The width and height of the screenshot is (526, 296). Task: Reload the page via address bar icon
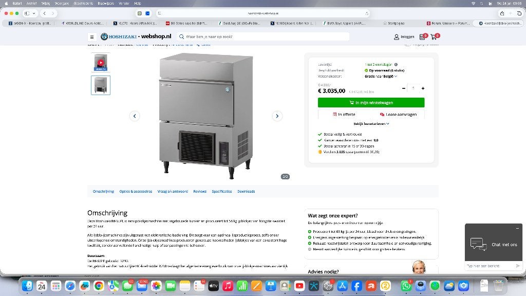(367, 13)
